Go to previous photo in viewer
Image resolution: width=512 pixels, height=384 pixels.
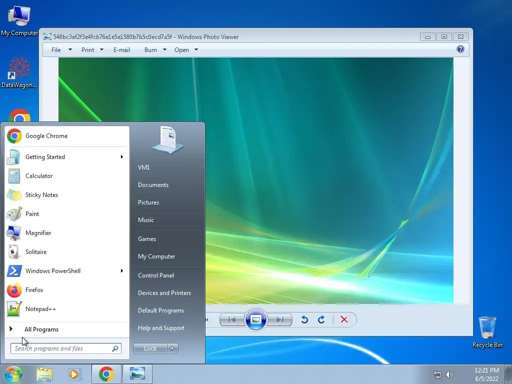click(232, 319)
